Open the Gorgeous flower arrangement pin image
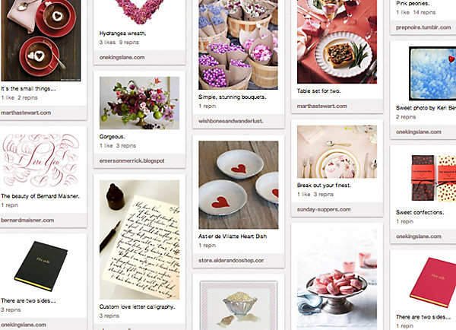This screenshot has width=456, height=330. point(139,103)
